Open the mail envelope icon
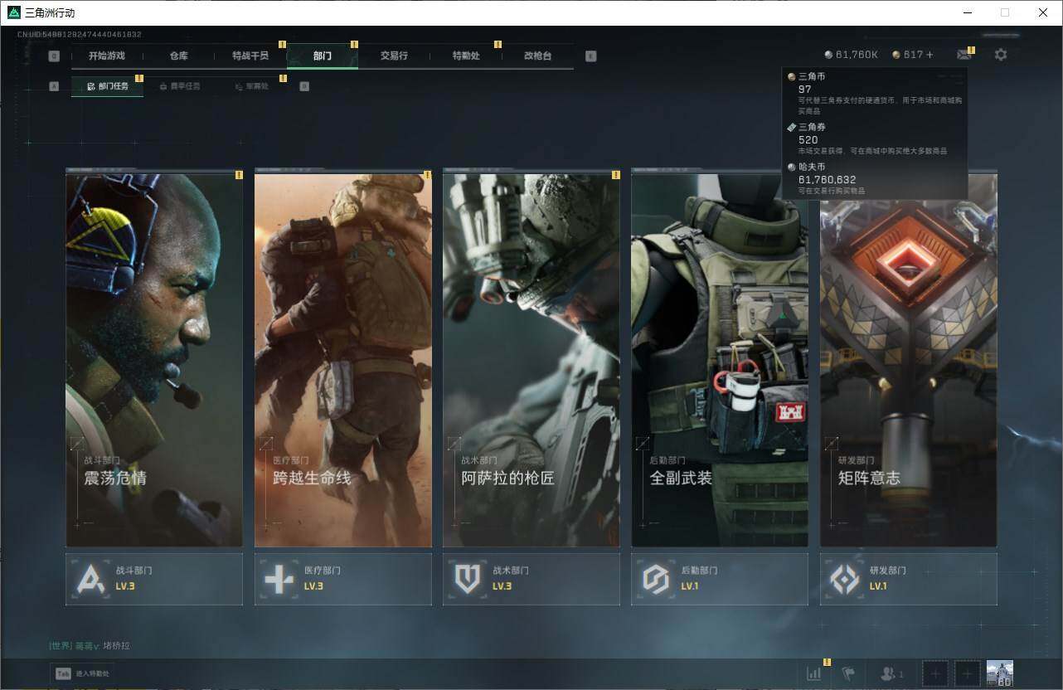1063x690 pixels. (963, 55)
